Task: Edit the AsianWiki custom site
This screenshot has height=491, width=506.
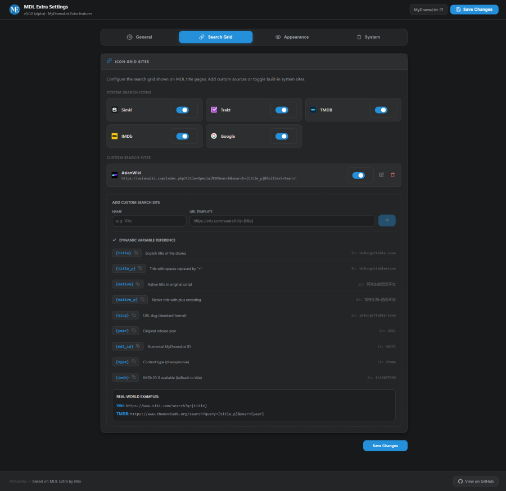Action: [x=382, y=175]
